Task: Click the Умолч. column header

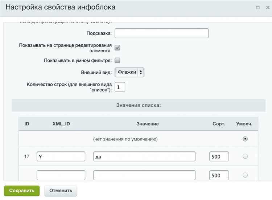Action: point(244,124)
